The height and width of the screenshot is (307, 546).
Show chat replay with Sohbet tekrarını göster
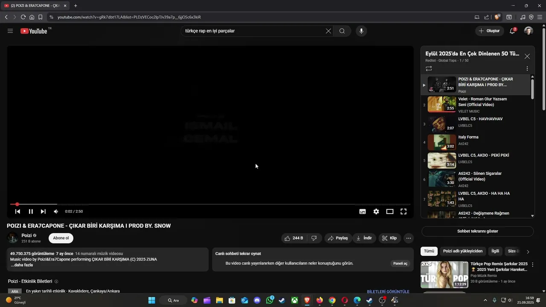(477, 231)
